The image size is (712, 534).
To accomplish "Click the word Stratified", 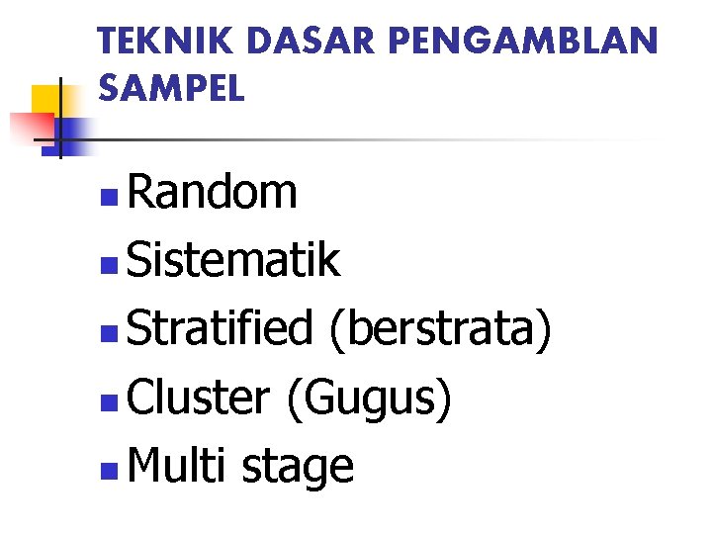I will click(x=220, y=328).
